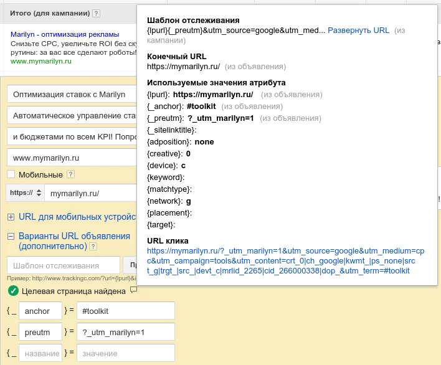Click Итого (для кампании) row label
Viewport: 441px width, 365px height.
point(50,13)
